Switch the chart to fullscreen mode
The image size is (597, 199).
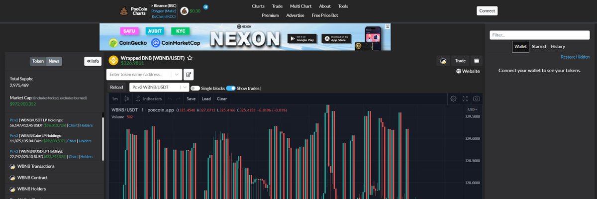pos(466,99)
